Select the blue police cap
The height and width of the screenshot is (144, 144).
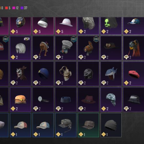pyautogui.click(x=43, y=74)
